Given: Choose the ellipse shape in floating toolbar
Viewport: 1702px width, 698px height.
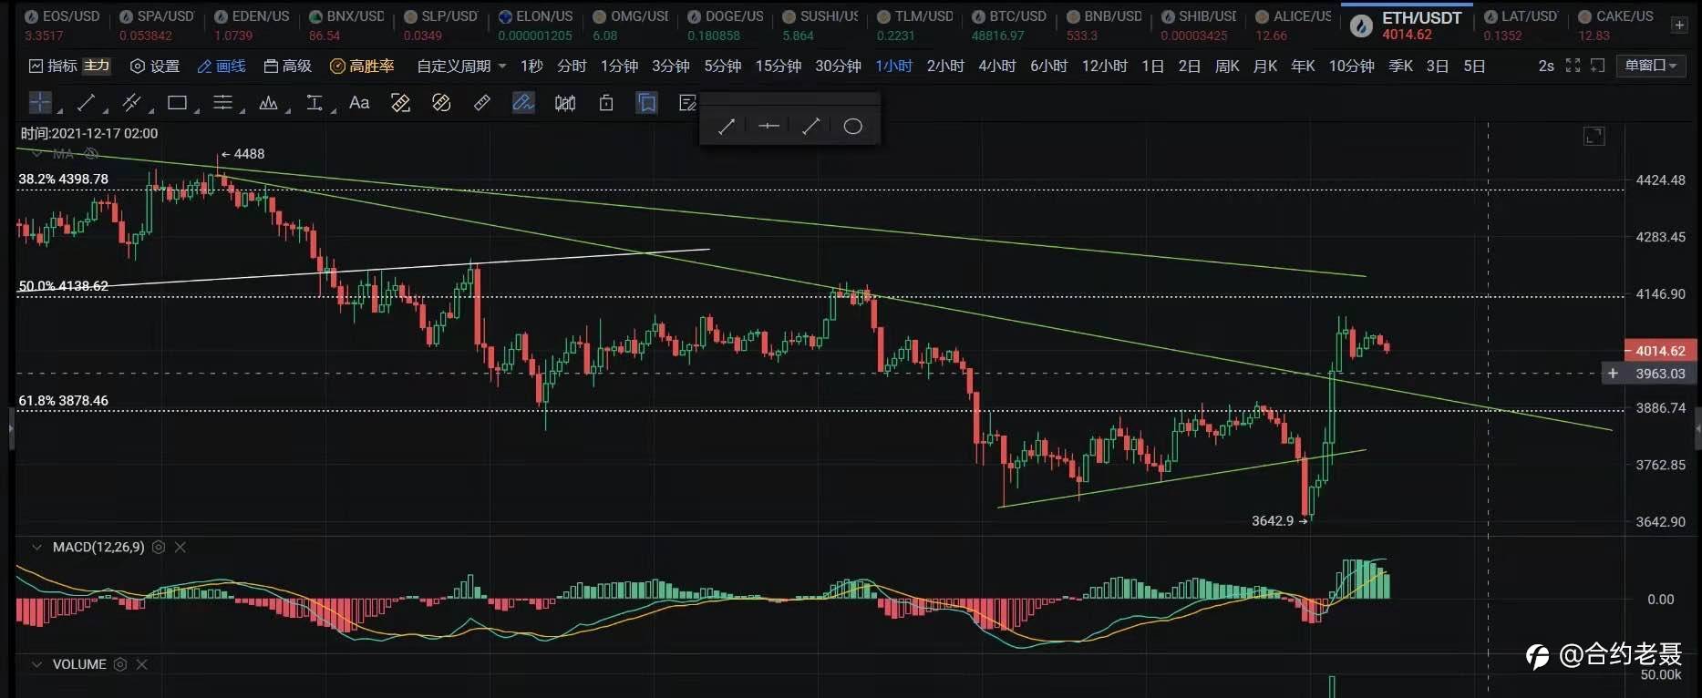Looking at the screenshot, I should click(x=852, y=127).
